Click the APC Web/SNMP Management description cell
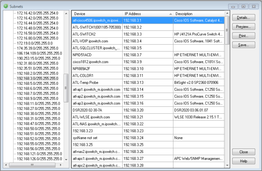 (x=199, y=159)
